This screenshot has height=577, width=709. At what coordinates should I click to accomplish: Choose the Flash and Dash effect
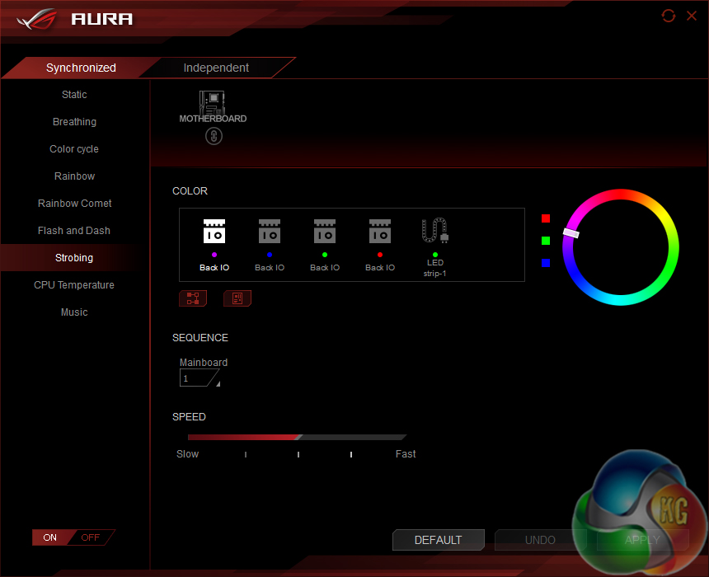pyautogui.click(x=74, y=230)
